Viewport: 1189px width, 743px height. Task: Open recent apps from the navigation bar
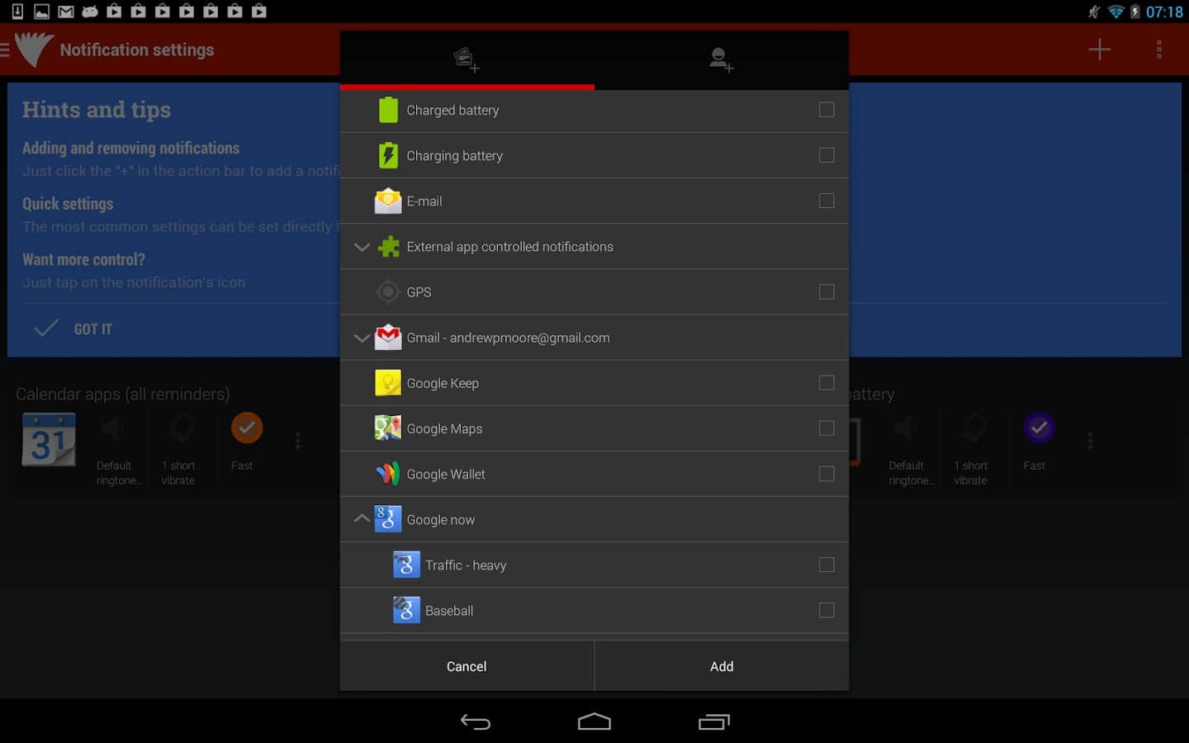[713, 722]
